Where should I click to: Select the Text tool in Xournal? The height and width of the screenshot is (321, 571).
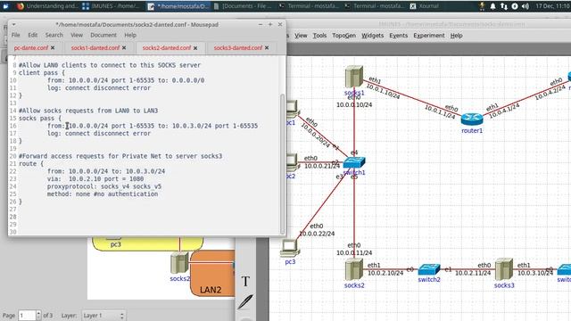245,281
